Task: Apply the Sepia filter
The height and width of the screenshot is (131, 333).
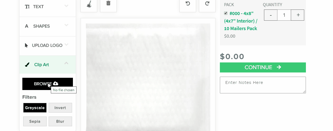Action: pyautogui.click(x=35, y=121)
